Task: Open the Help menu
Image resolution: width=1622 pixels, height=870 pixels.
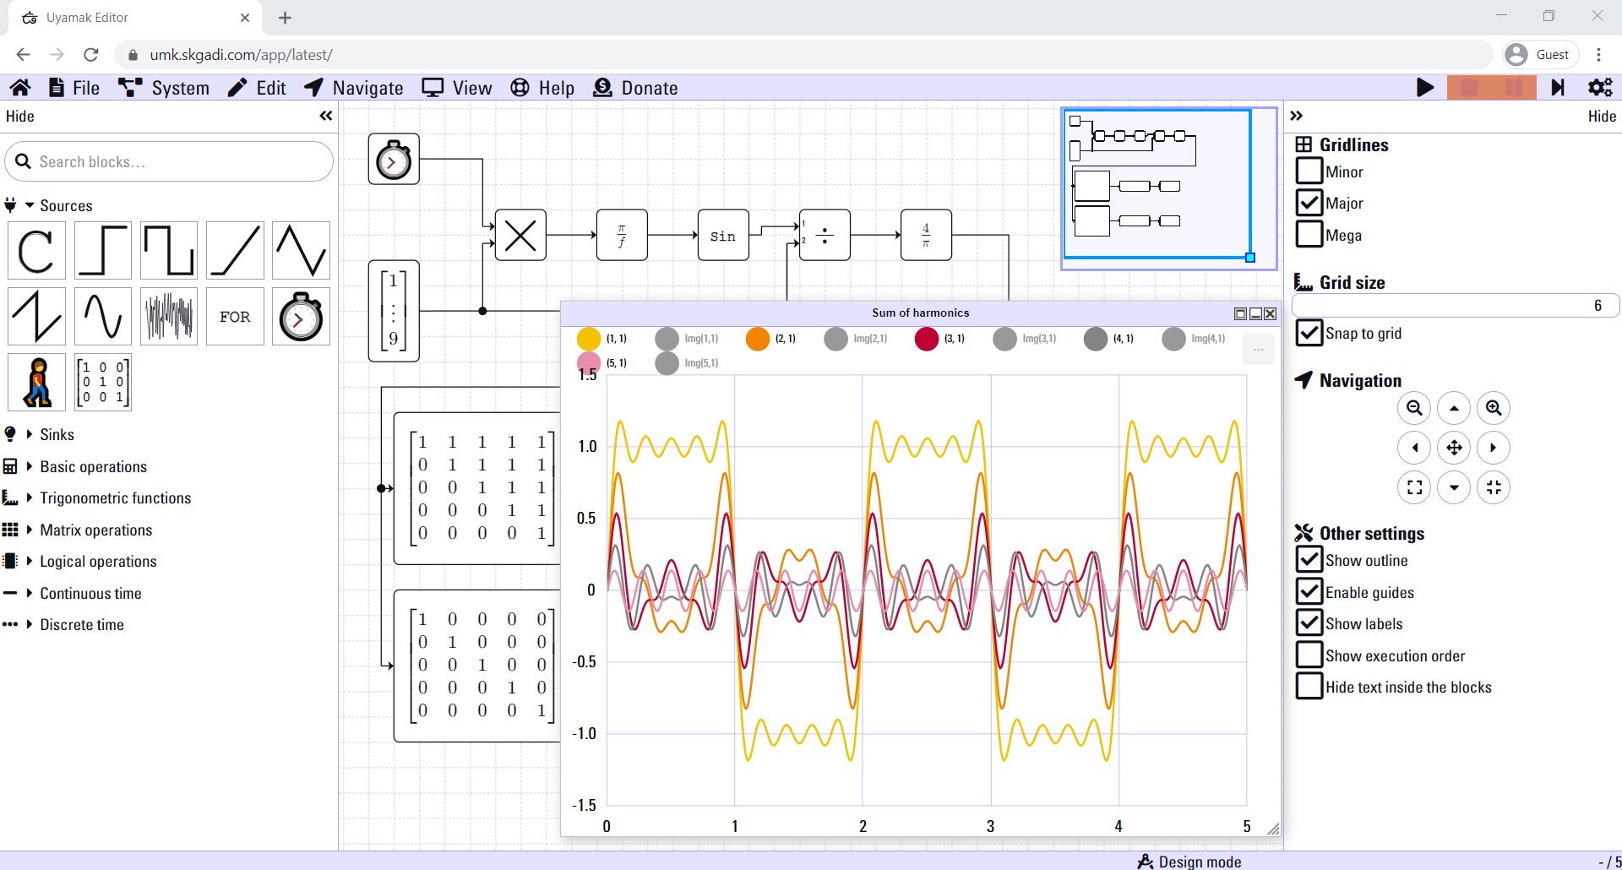Action: (542, 88)
